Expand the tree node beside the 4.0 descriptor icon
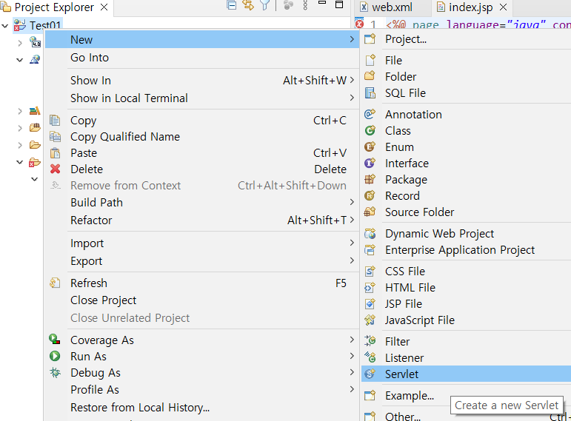 pos(20,43)
